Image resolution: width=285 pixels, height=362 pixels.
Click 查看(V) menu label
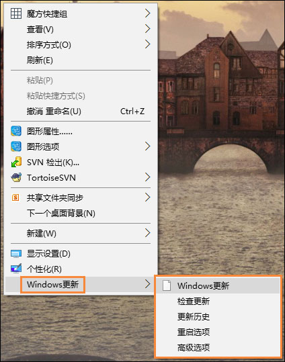coord(40,30)
